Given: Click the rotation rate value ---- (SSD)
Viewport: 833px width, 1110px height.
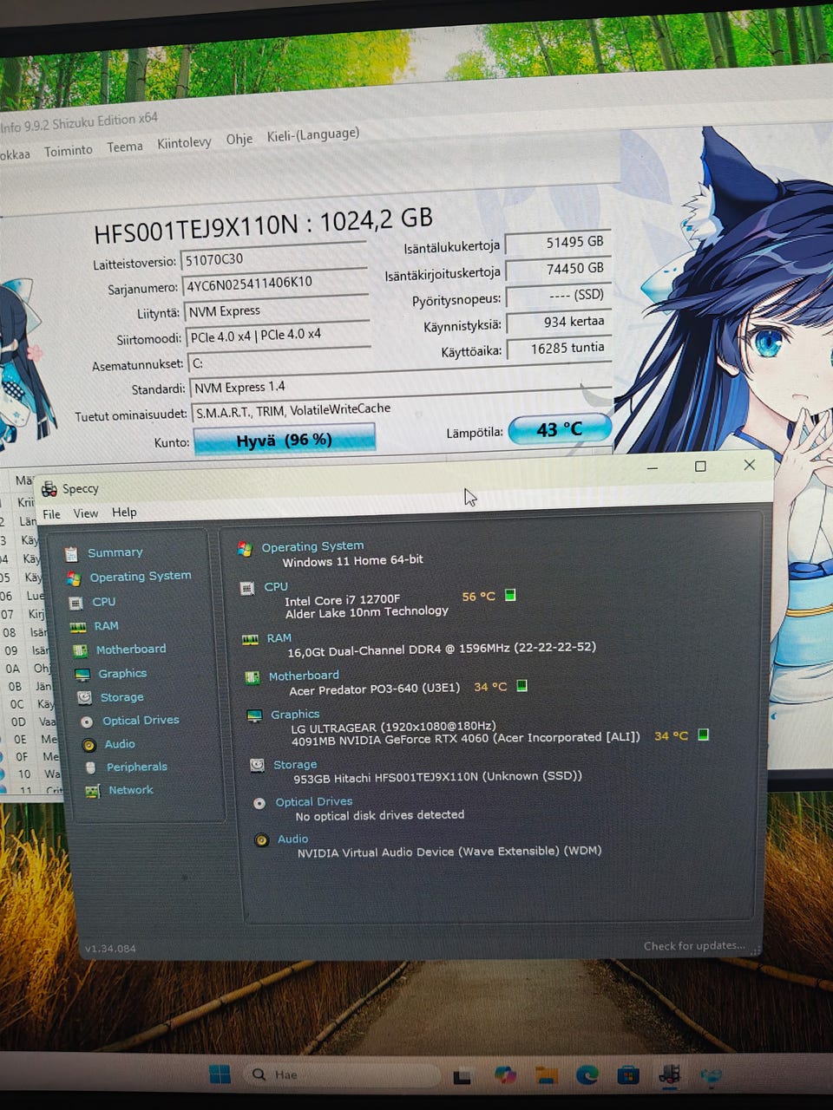Looking at the screenshot, I should coord(559,296).
